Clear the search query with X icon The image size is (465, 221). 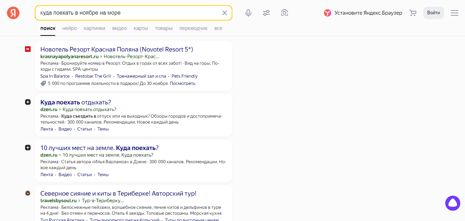point(225,13)
